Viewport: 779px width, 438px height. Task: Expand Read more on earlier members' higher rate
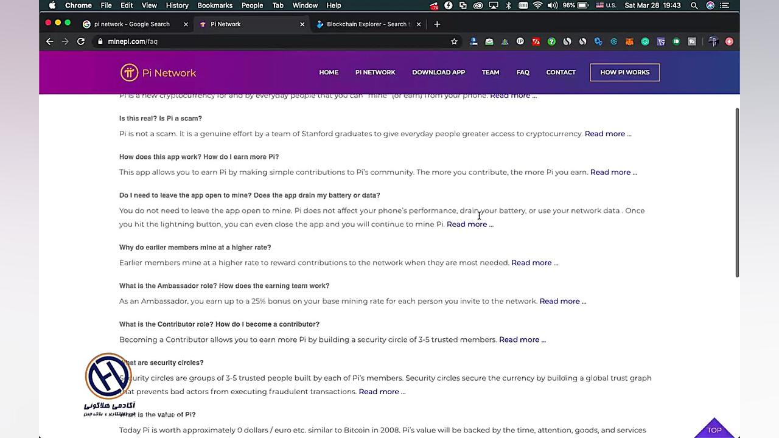coord(535,263)
